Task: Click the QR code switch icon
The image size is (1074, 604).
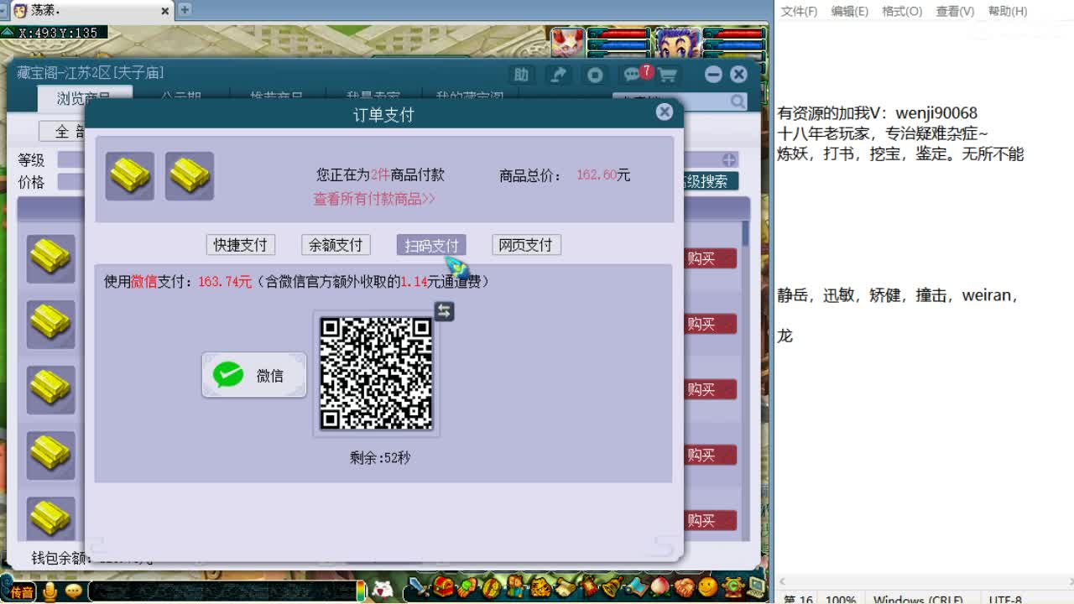Action: pyautogui.click(x=444, y=311)
